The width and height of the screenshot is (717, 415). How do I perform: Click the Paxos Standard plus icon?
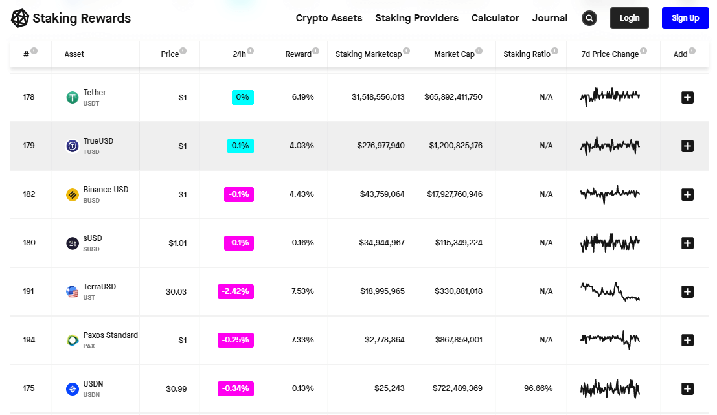687,340
